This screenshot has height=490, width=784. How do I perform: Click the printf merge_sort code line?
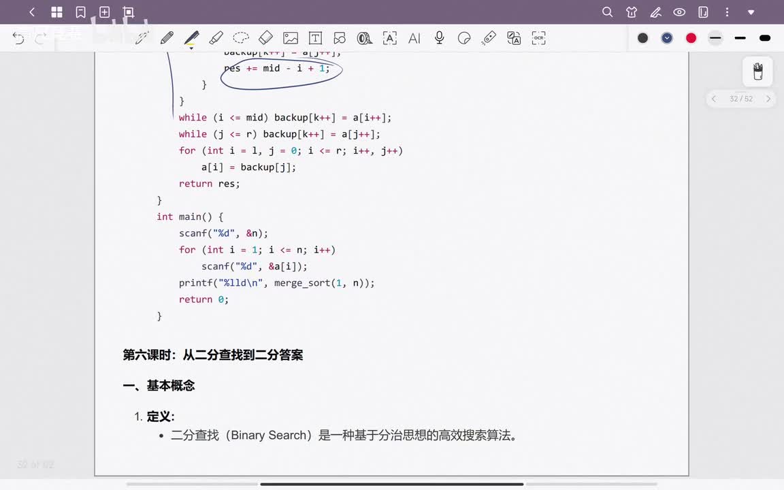point(276,283)
